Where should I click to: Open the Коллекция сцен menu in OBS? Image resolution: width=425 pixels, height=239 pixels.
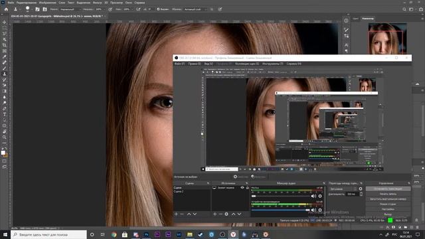pyautogui.click(x=247, y=64)
